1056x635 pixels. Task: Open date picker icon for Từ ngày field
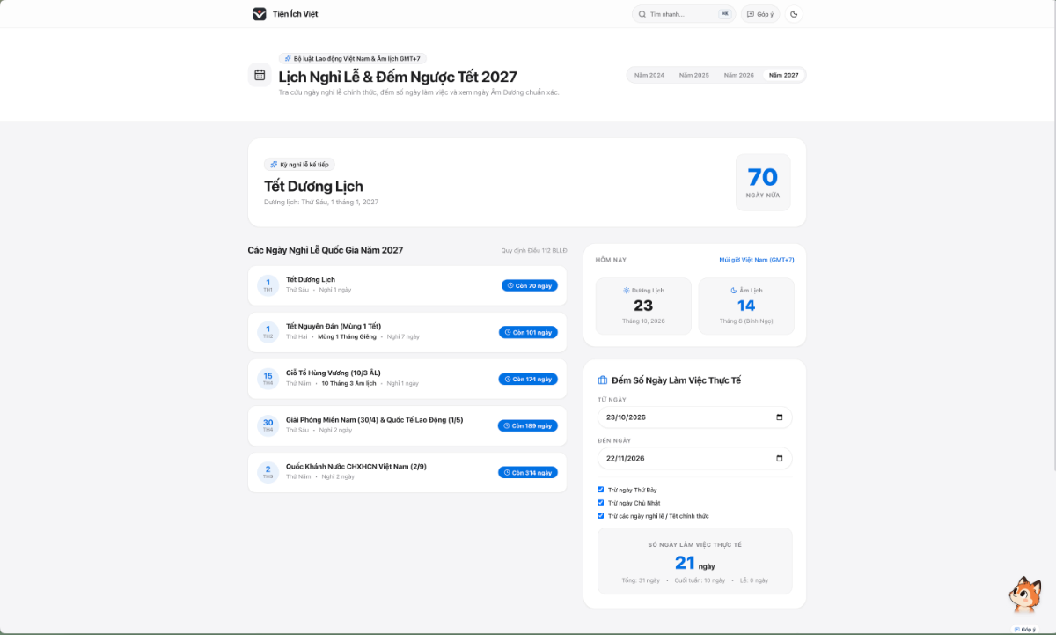[x=780, y=417]
